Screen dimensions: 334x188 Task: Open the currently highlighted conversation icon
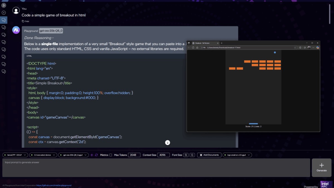pyautogui.click(x=4, y=20)
